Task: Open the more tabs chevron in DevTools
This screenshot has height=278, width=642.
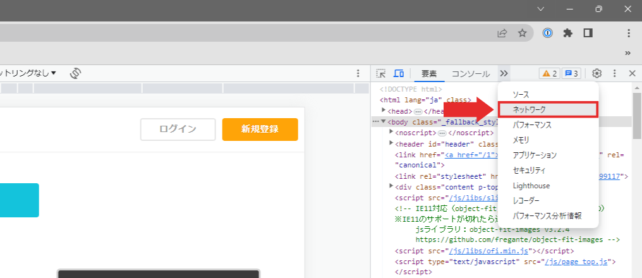Action: coord(504,74)
